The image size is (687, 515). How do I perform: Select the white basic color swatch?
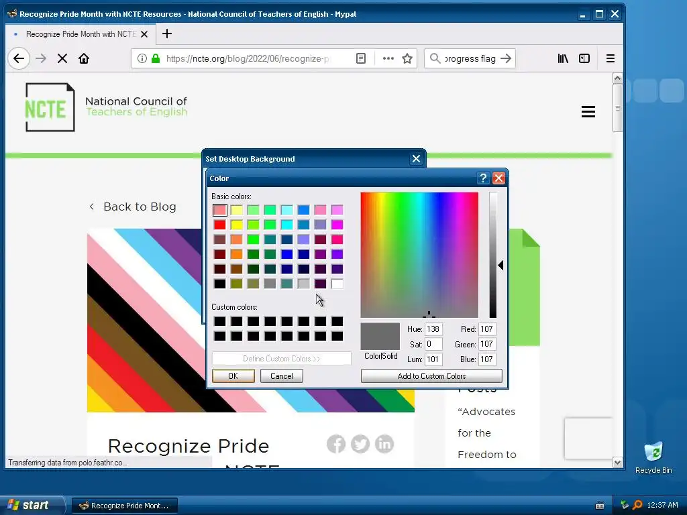(337, 284)
